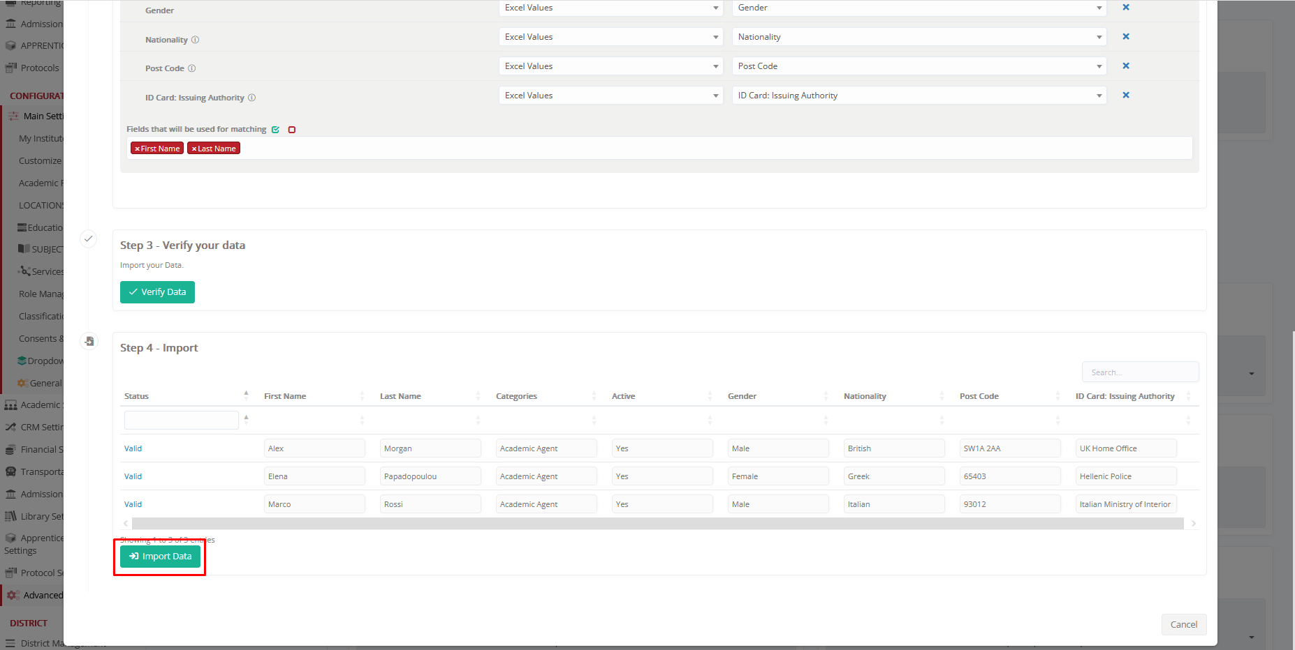This screenshot has height=650, width=1295.
Task: Click the Step 4 import step icon
Action: click(x=89, y=341)
